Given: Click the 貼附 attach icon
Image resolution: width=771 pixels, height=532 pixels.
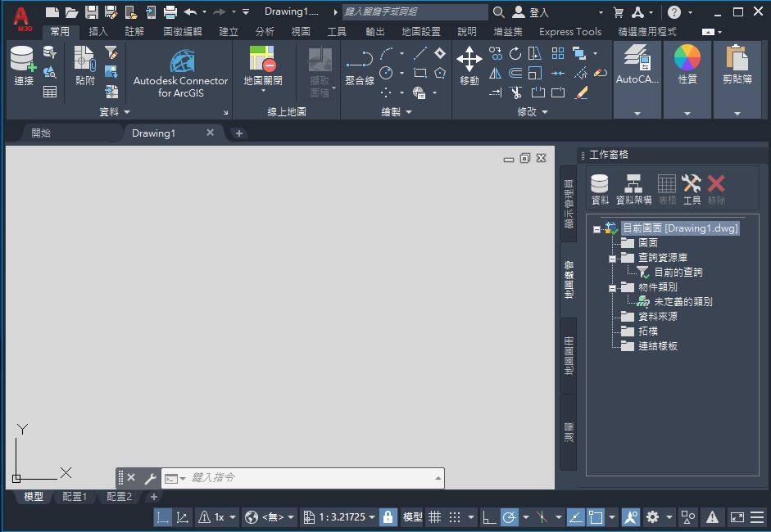Looking at the screenshot, I should pyautogui.click(x=84, y=65).
